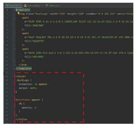The image size is (137, 128).
Task: Click class="NuxtLogo" attribute in the svg tag
Action: coord(37,14)
